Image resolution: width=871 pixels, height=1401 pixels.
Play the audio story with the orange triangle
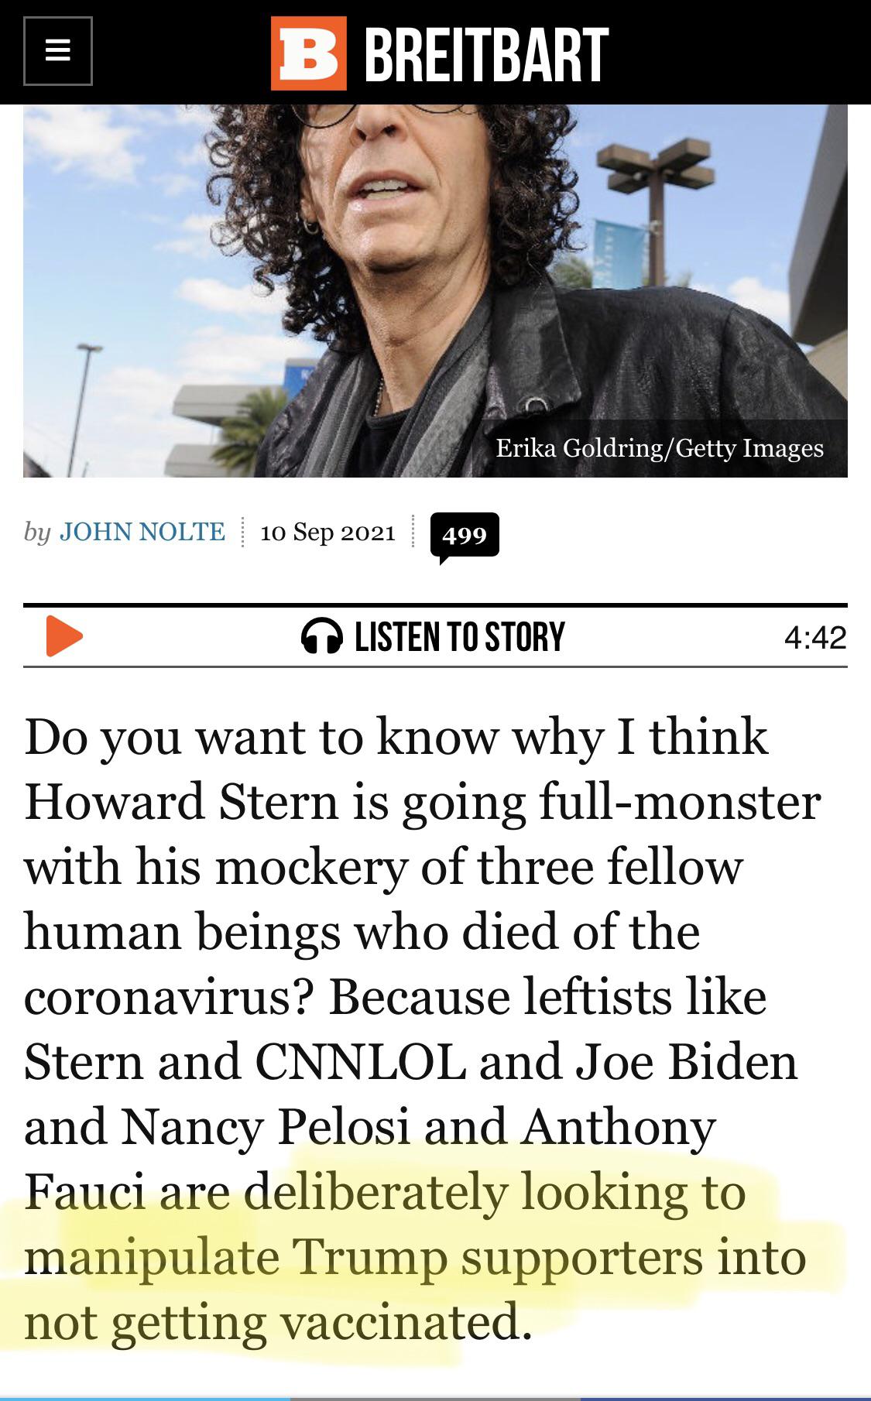click(x=64, y=636)
